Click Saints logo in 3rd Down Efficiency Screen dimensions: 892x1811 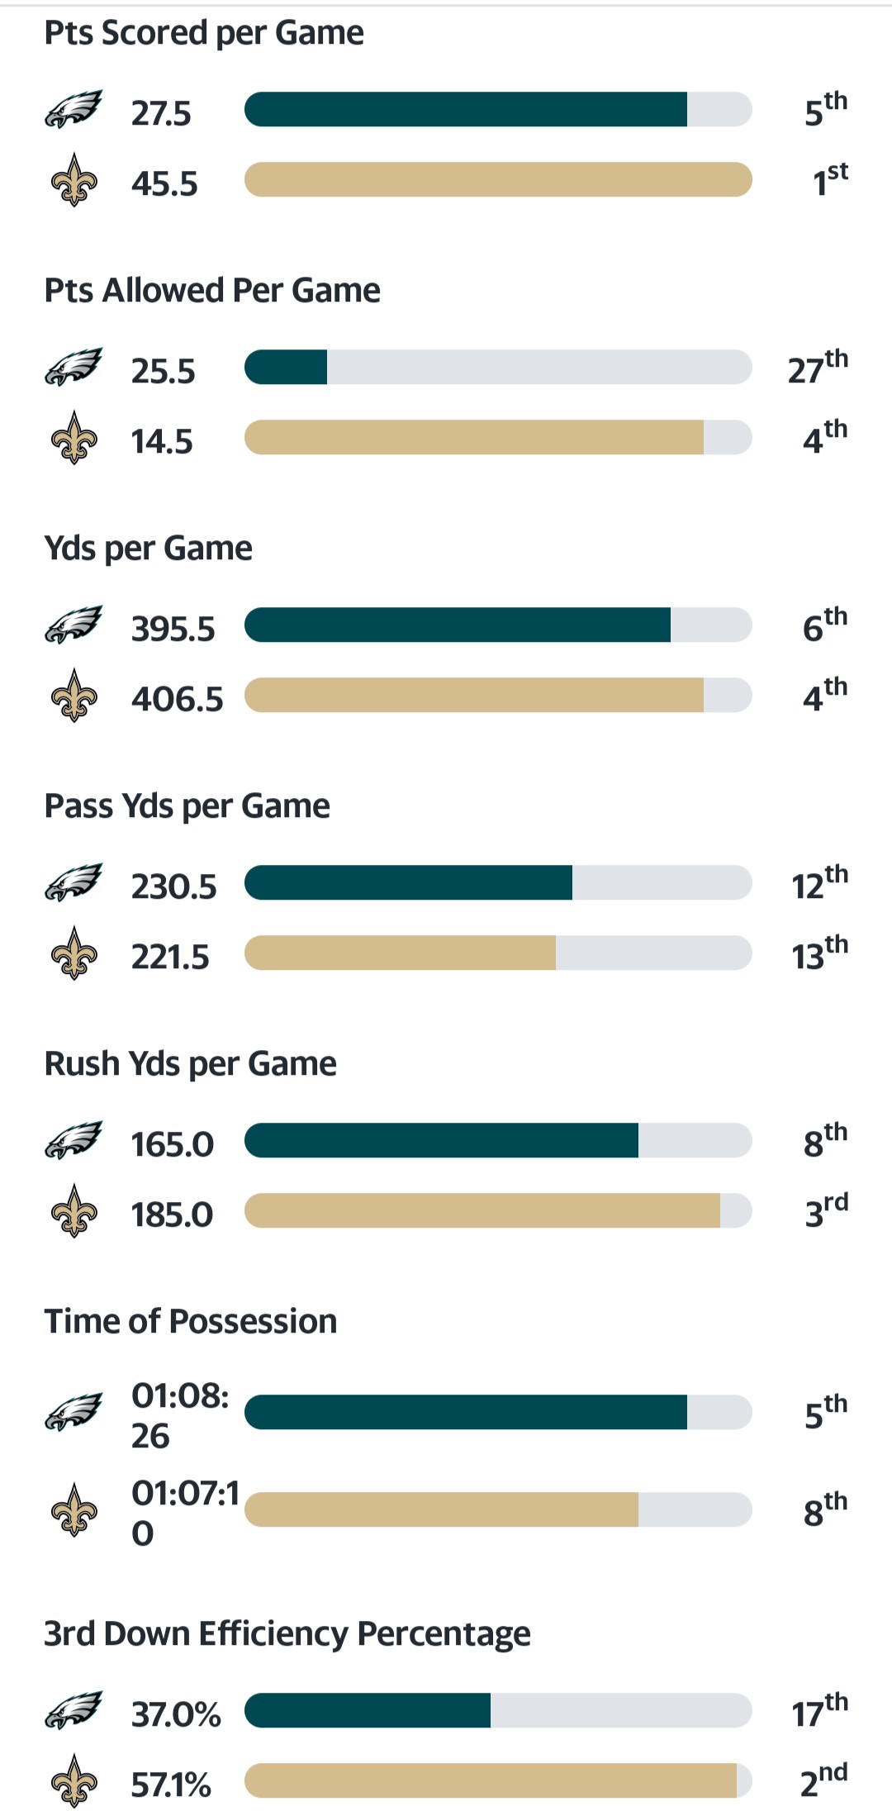[x=74, y=1781]
